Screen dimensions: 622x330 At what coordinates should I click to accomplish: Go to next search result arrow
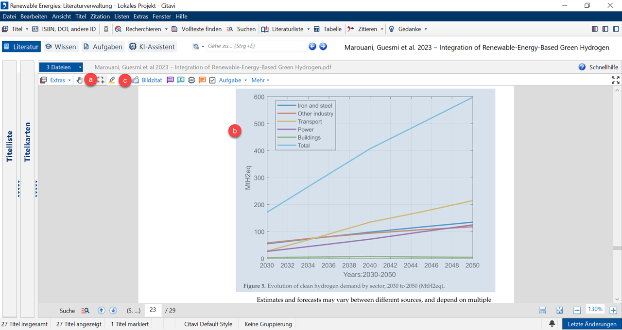[113, 311]
